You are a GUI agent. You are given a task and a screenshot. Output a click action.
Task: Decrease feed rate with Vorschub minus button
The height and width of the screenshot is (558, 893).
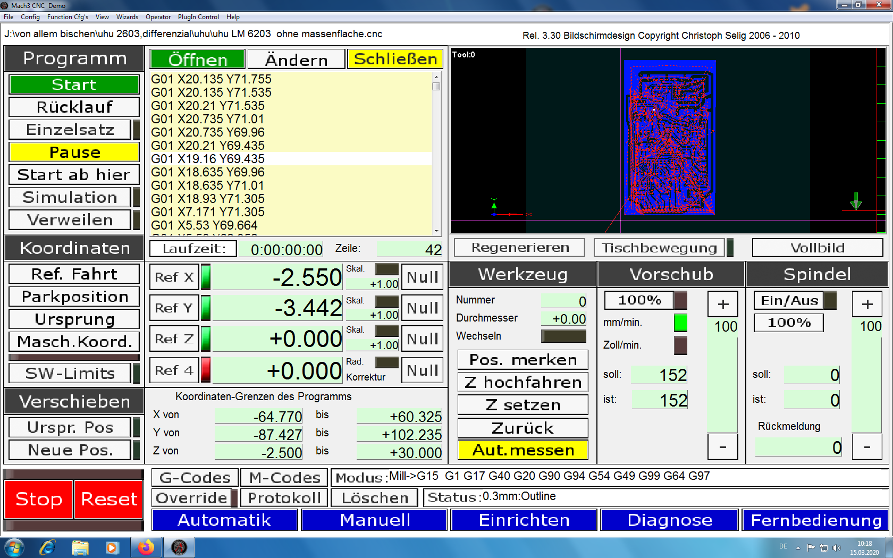click(x=723, y=446)
